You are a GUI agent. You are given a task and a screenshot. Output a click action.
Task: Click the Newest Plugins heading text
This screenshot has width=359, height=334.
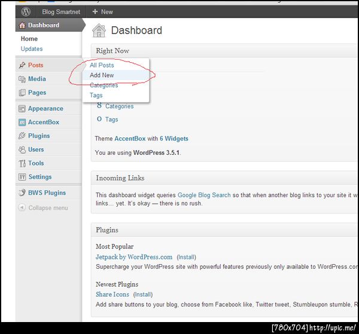click(117, 284)
